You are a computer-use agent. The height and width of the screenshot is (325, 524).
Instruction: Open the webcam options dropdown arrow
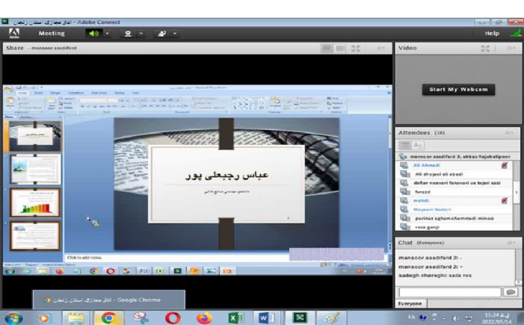click(x=141, y=34)
